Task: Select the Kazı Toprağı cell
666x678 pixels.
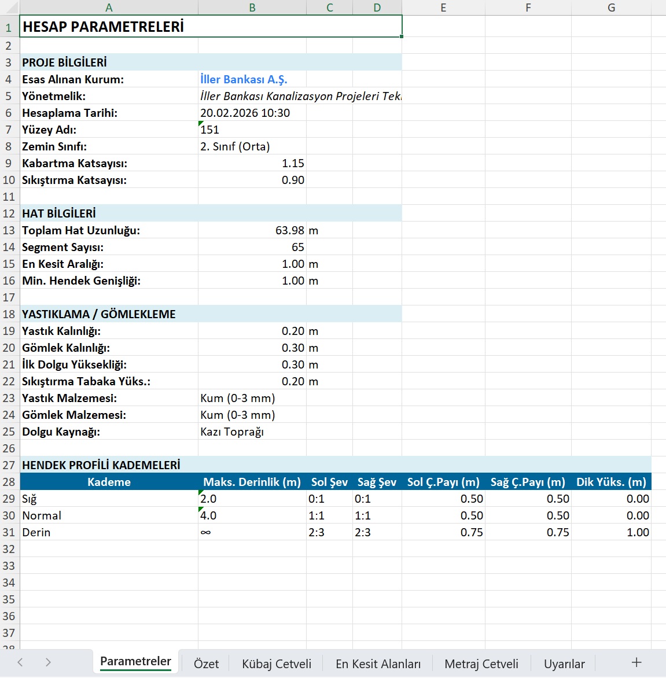Action: click(252, 432)
